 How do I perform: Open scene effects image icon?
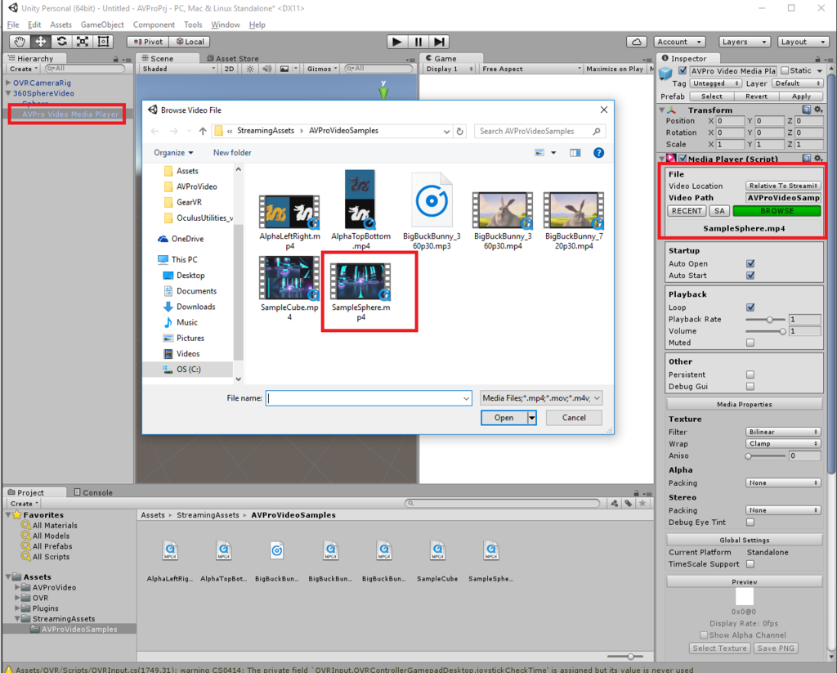(284, 69)
